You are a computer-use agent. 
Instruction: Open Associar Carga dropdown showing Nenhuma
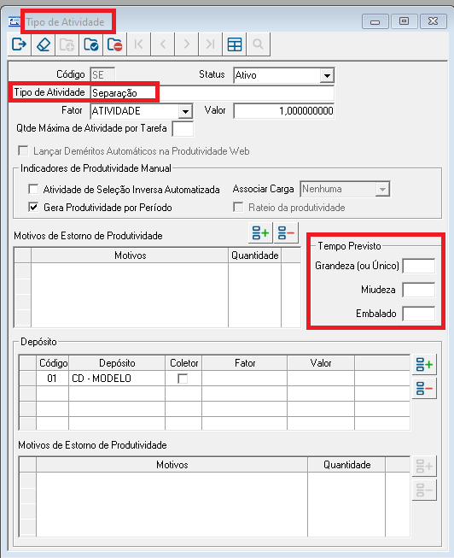382,189
